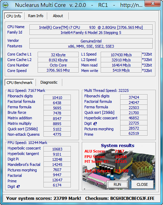
Task: Click Multi Thread Hyperbolic cosecant score 46852
Action: 134,118
